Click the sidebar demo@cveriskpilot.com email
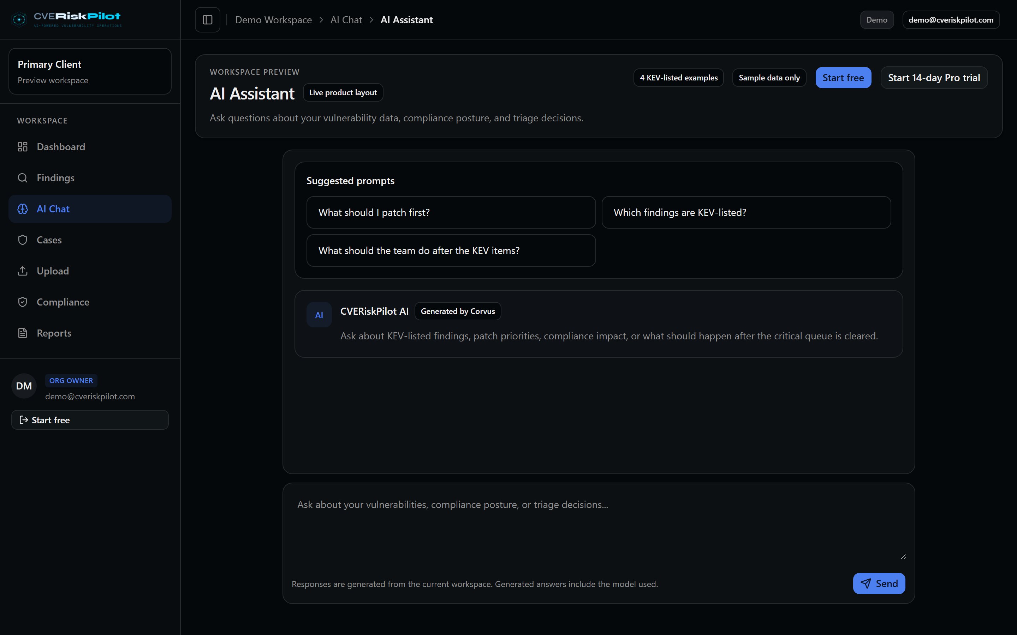 pyautogui.click(x=90, y=397)
